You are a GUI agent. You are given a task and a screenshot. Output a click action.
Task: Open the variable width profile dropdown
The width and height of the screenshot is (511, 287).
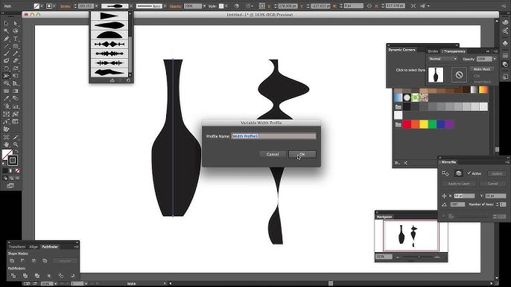coord(131,6)
